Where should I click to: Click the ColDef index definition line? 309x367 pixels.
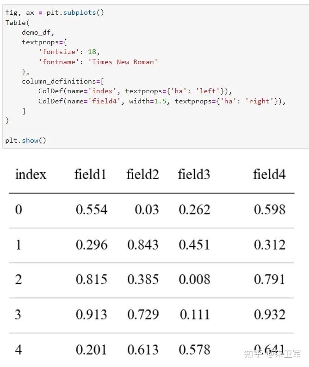(x=135, y=91)
